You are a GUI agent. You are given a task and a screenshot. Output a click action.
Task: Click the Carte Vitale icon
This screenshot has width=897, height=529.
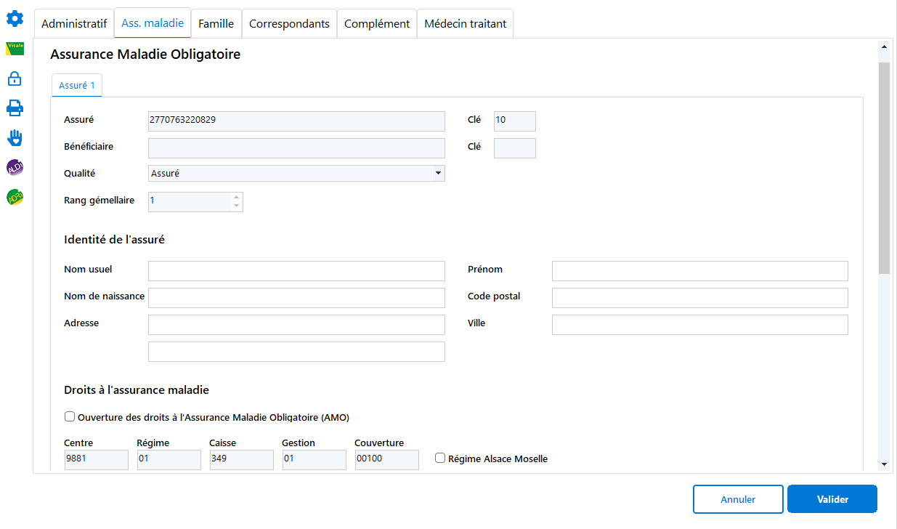(15, 49)
